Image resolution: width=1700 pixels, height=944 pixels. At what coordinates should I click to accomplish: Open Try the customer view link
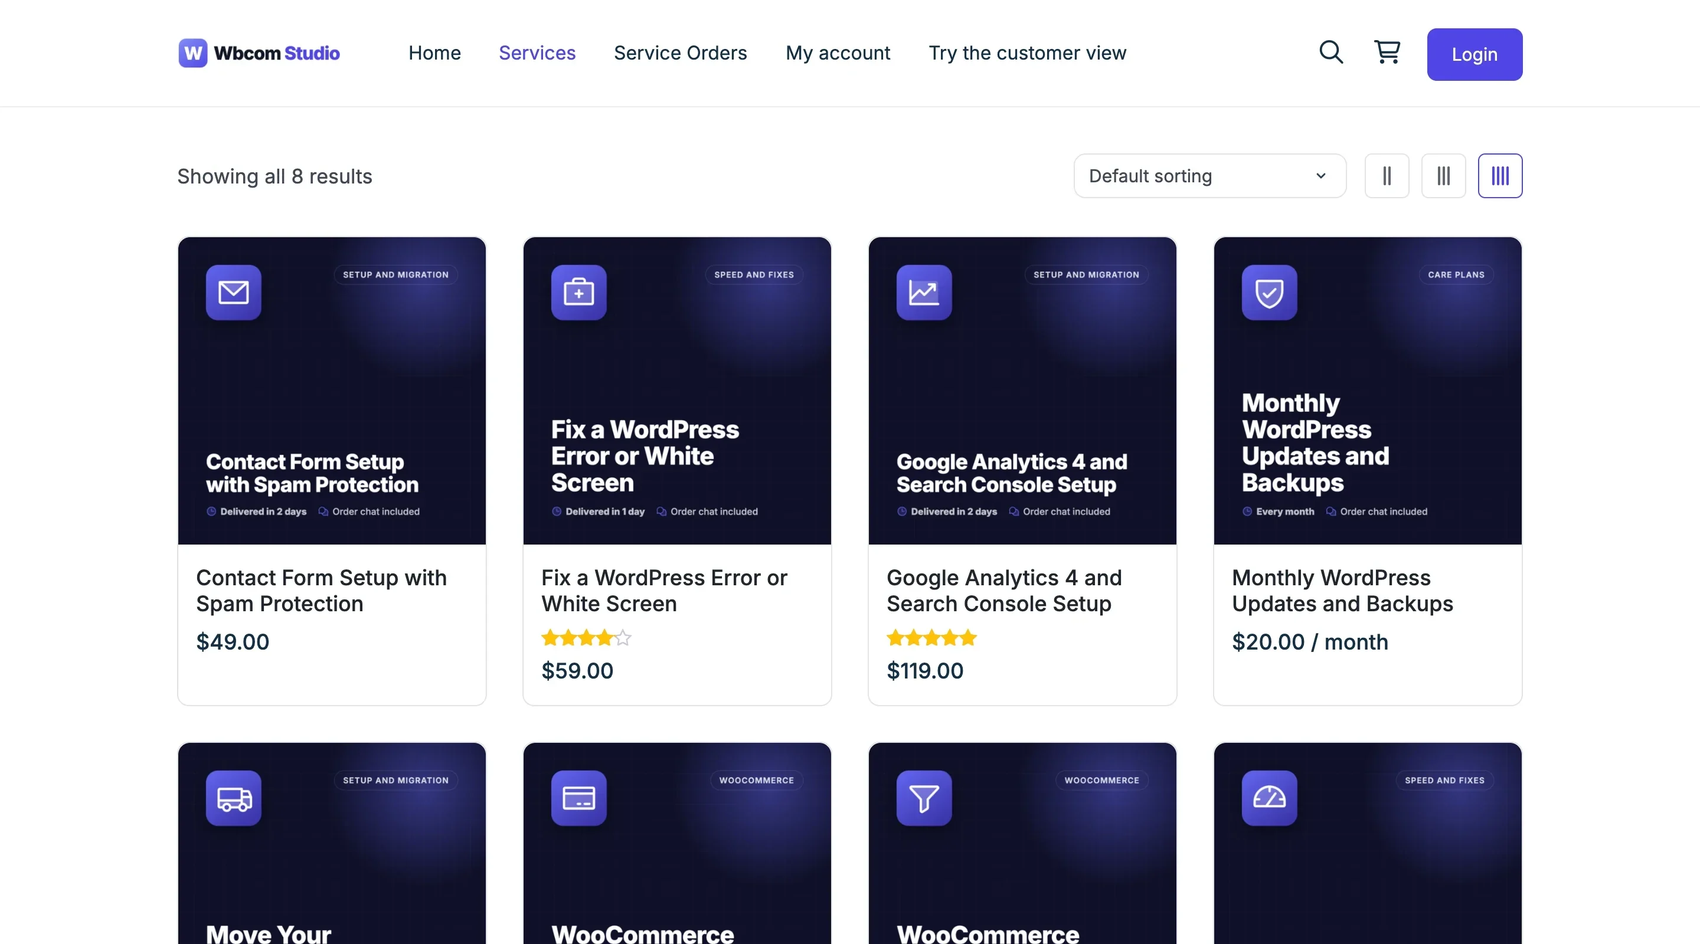point(1028,53)
